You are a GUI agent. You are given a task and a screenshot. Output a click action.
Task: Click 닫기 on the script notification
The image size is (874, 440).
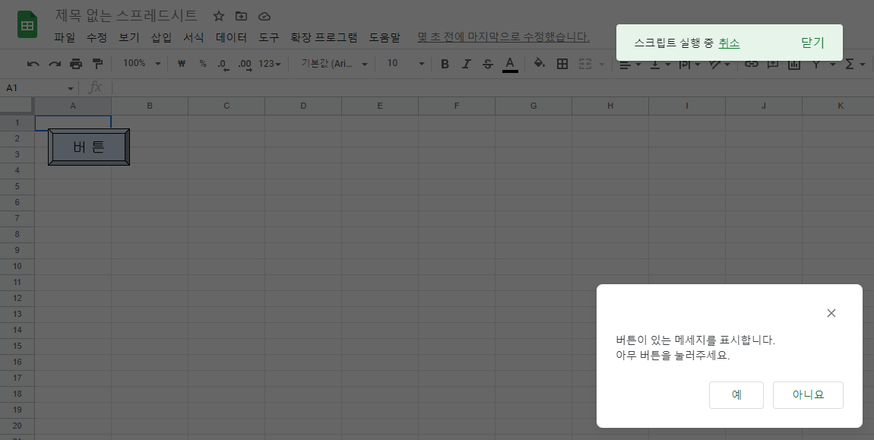pyautogui.click(x=812, y=43)
